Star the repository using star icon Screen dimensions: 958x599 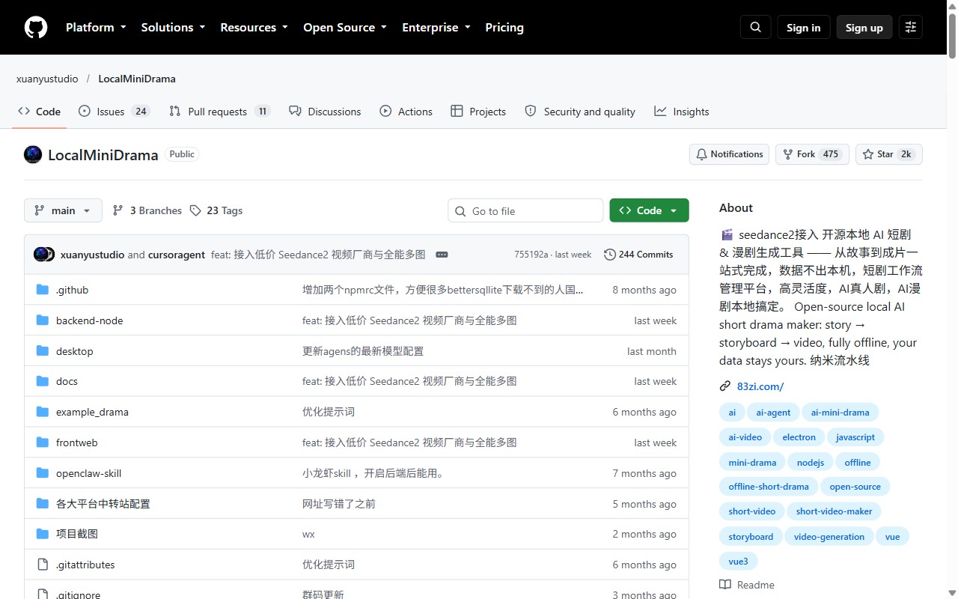[868, 154]
